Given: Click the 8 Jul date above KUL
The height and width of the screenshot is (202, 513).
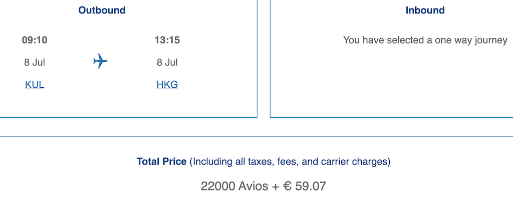Looking at the screenshot, I should pyautogui.click(x=35, y=63).
